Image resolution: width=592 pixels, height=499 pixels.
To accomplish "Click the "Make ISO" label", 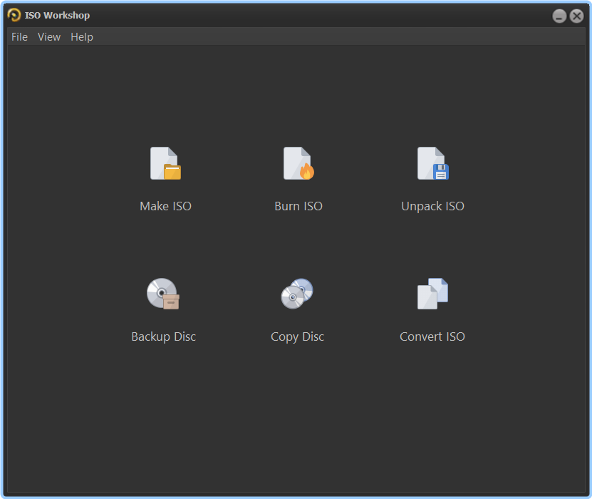I will (166, 206).
